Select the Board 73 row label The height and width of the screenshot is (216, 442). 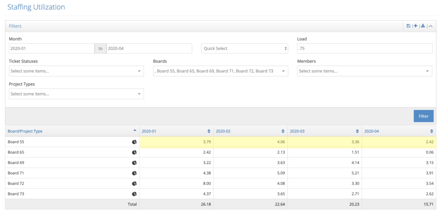(16, 194)
